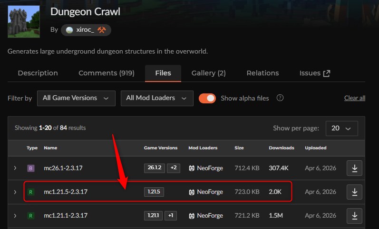
Task: Click the 721.2 KB size value
Action: (x=247, y=216)
